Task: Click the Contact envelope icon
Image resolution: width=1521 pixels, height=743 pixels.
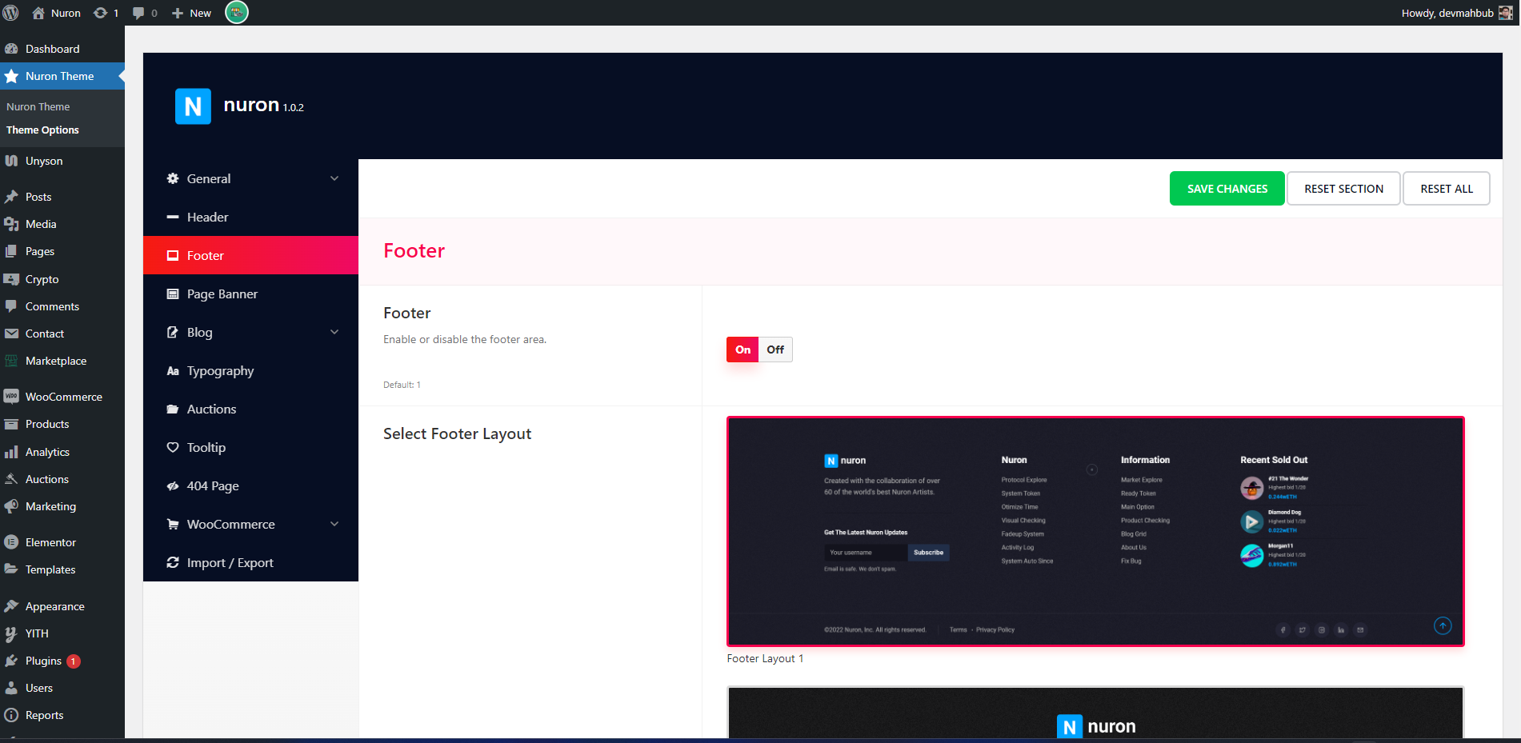Action: point(11,334)
